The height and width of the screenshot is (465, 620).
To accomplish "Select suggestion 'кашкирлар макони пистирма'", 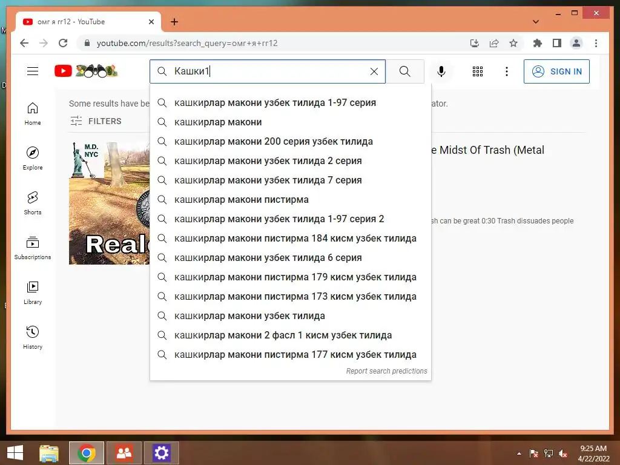I will point(291,200).
